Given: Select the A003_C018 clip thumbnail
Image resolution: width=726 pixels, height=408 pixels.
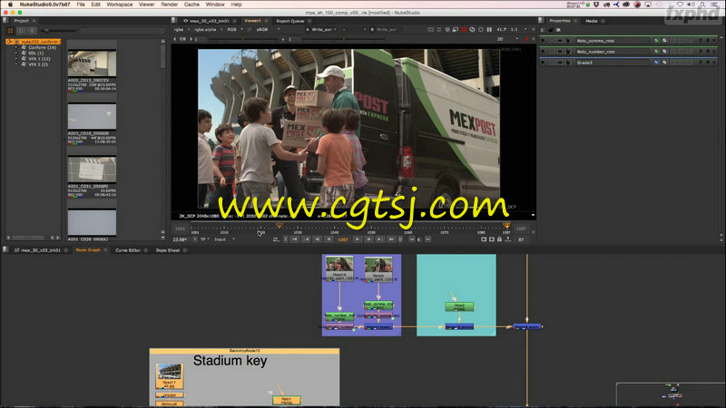Looking at the screenshot, I should 92,117.
